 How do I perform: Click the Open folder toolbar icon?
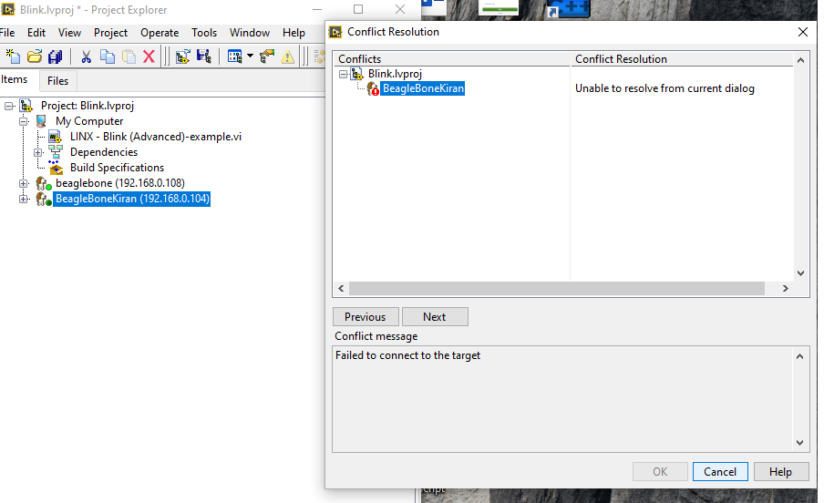35,56
